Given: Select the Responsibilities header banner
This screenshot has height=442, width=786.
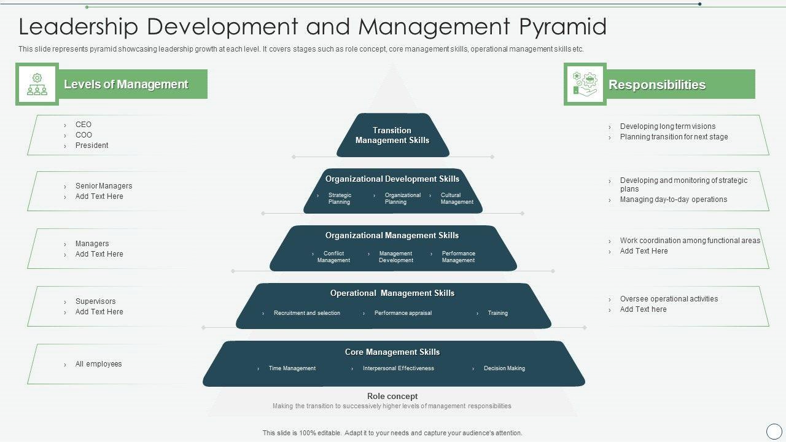Looking at the screenshot, I should pos(657,85).
